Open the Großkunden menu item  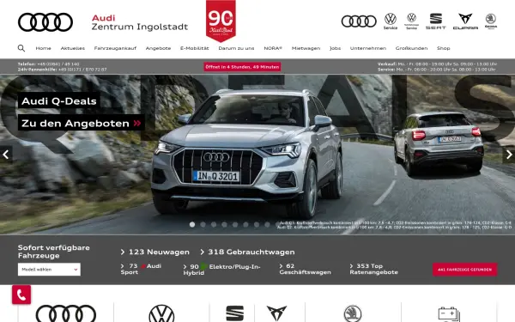[411, 48]
